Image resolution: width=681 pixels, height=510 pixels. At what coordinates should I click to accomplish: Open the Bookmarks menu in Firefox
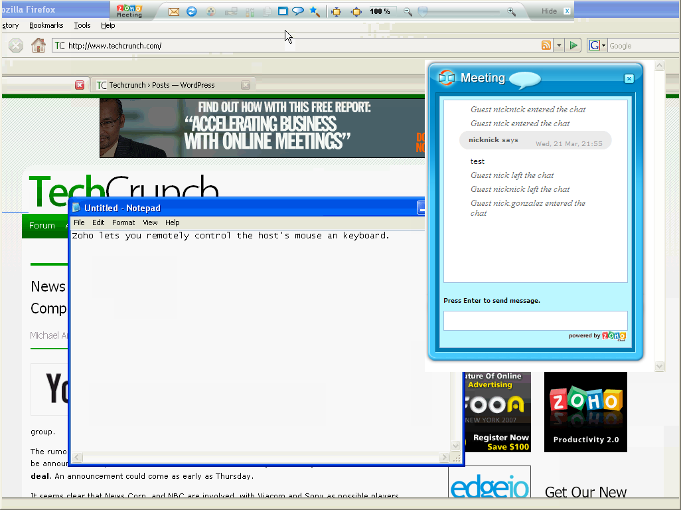coord(46,25)
